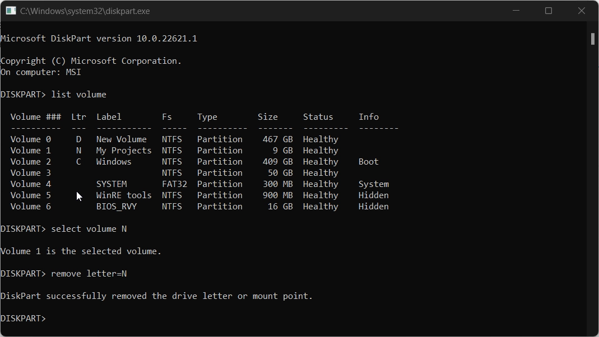The width and height of the screenshot is (599, 337).
Task: Click drive letter 'N' in Volume 1 row
Action: pos(78,151)
